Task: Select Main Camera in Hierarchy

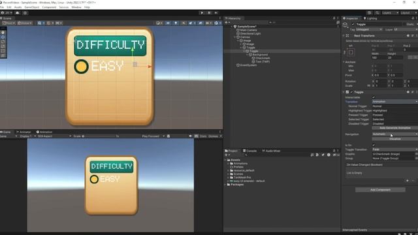Action: click(248, 30)
